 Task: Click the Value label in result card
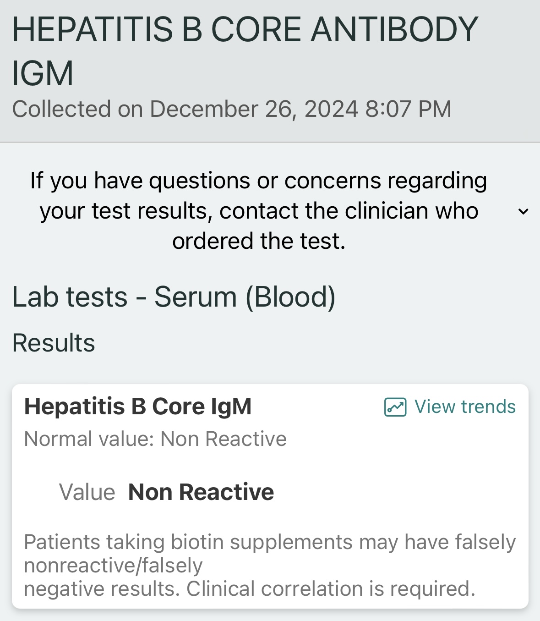tap(87, 493)
